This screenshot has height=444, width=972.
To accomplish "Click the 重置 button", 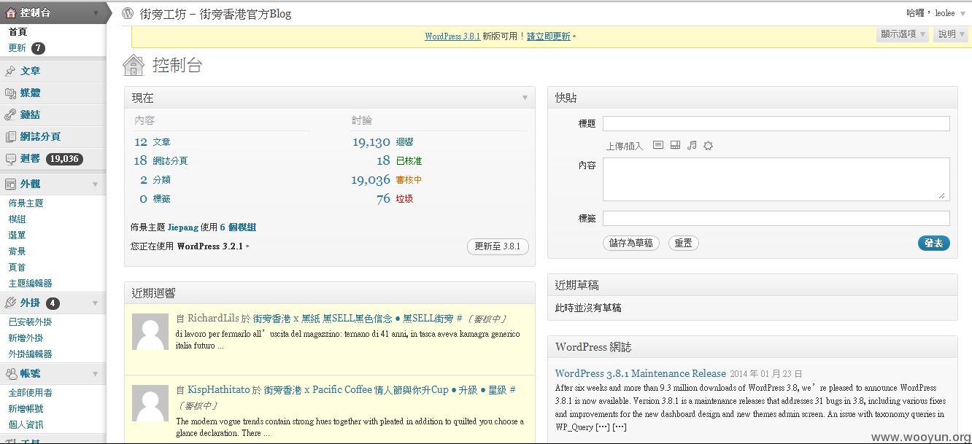I will [683, 244].
